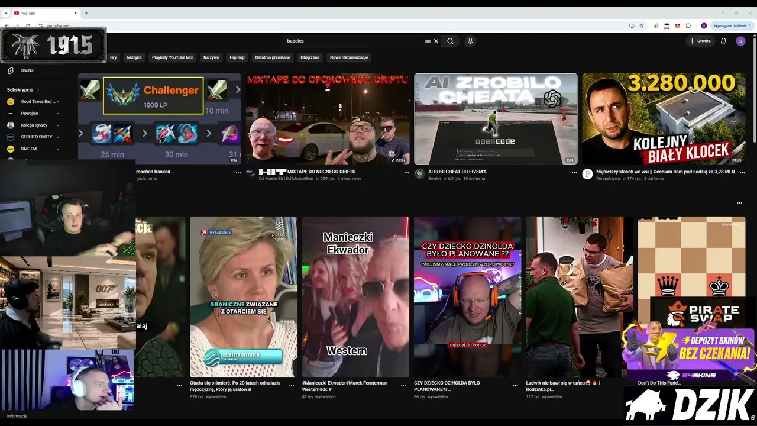Open options menu for MIXTAPE DO NOCNEGO DRIFTU
Viewport: 757px width, 426px height.
(x=406, y=173)
